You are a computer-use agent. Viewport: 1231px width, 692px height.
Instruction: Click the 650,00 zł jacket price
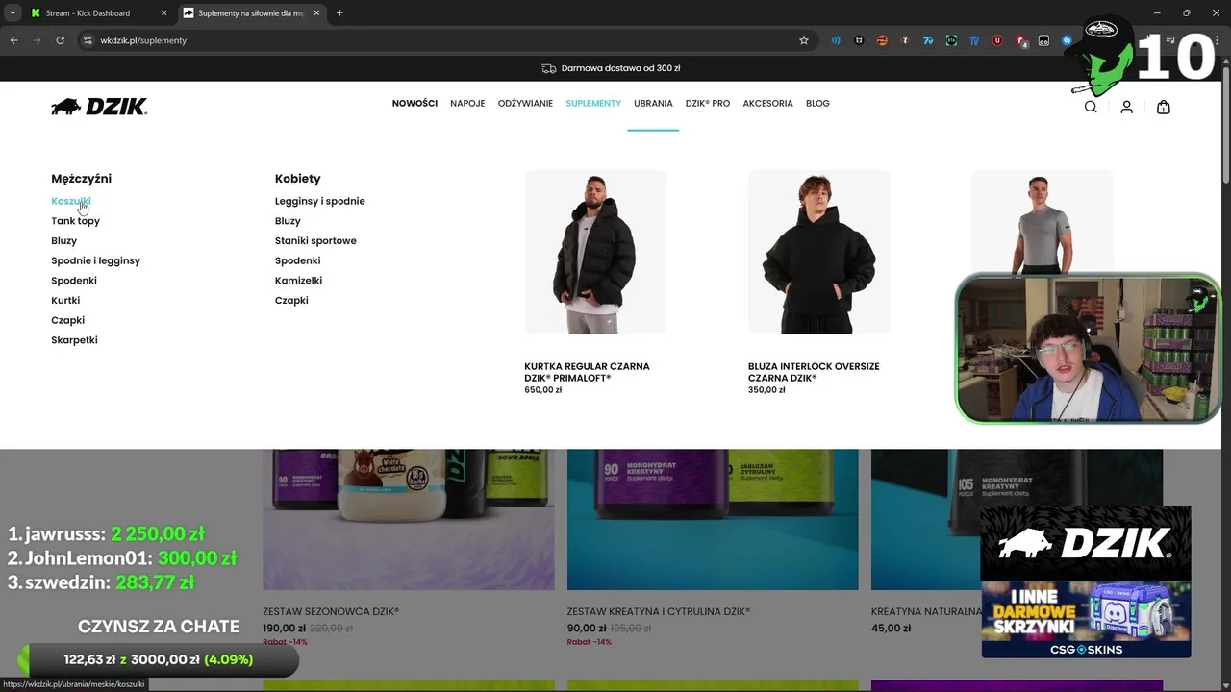[x=543, y=390]
